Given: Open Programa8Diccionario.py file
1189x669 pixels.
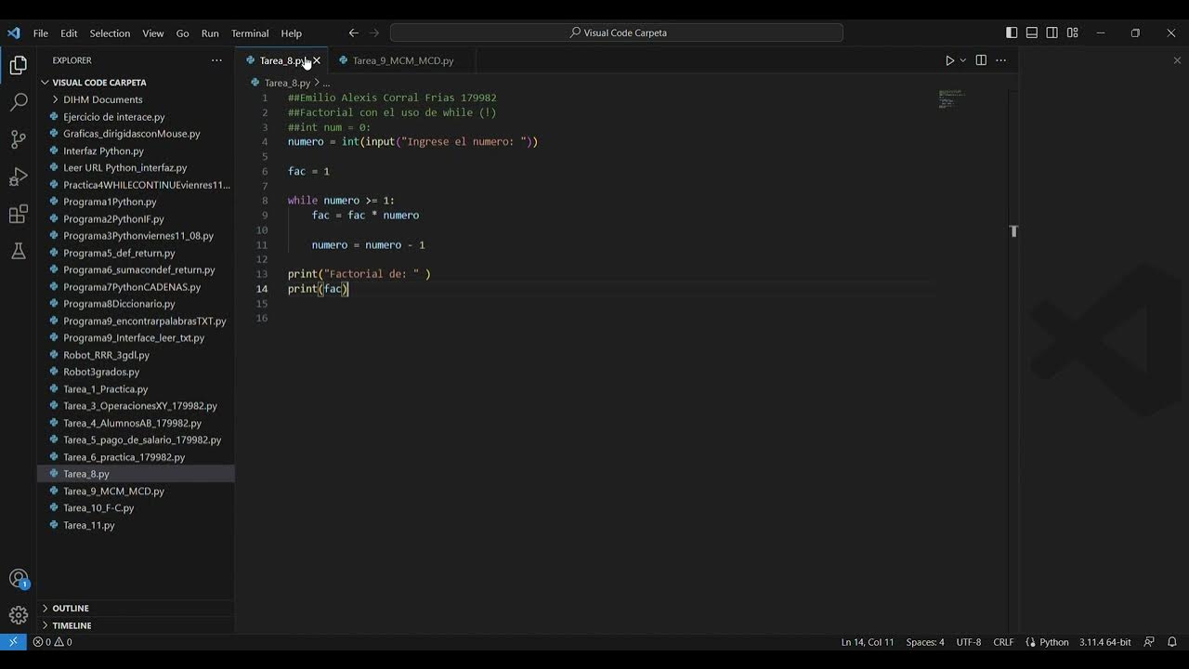Looking at the screenshot, I should pyautogui.click(x=119, y=304).
